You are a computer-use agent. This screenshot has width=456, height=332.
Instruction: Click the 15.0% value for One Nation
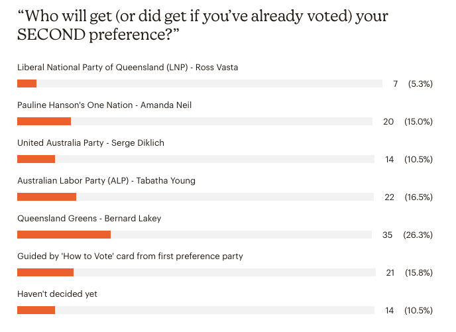tap(418, 121)
